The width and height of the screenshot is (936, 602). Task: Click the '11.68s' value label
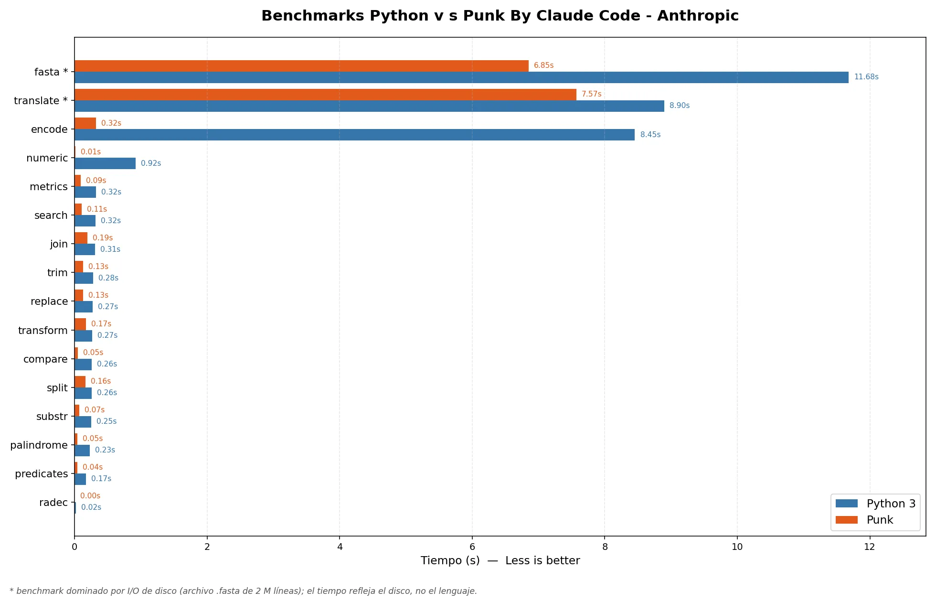[866, 77]
